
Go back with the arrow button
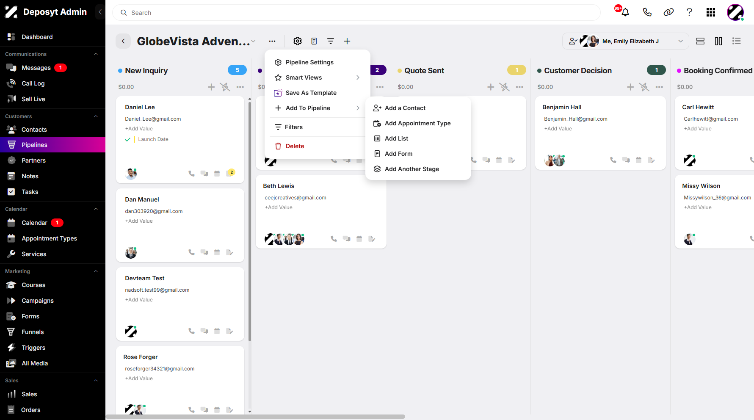123,41
